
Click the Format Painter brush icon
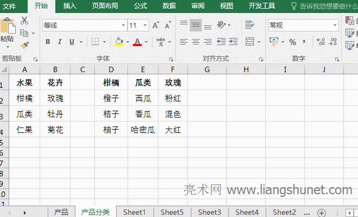(x=24, y=46)
